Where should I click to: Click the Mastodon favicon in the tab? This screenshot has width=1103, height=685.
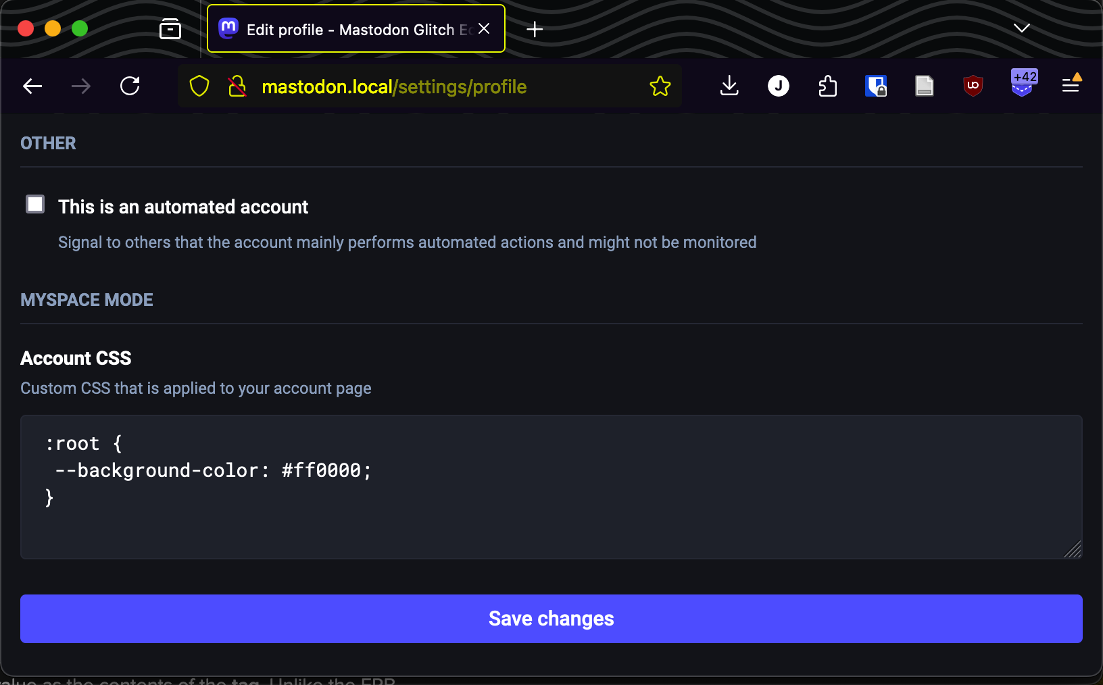tap(228, 28)
